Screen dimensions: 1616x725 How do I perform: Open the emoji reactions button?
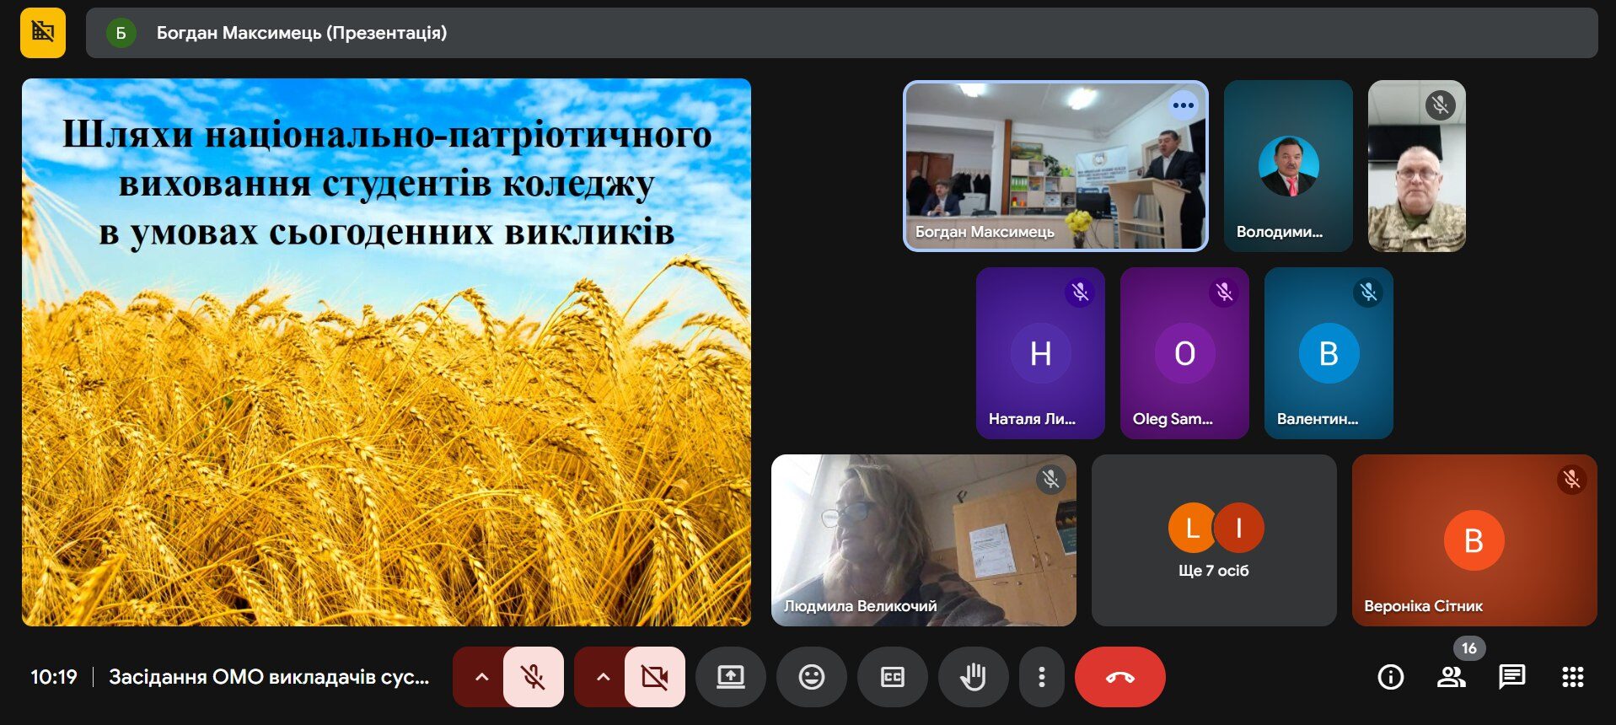[x=811, y=677]
